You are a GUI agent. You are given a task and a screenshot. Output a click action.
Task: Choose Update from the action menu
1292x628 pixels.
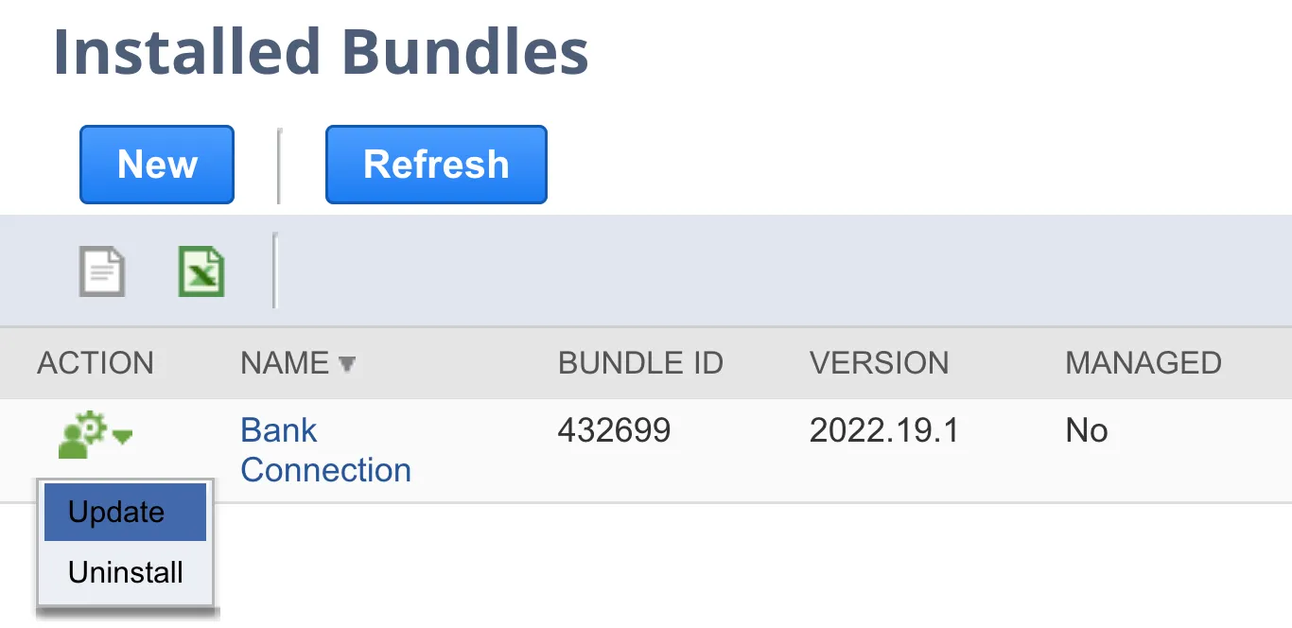[x=125, y=513]
